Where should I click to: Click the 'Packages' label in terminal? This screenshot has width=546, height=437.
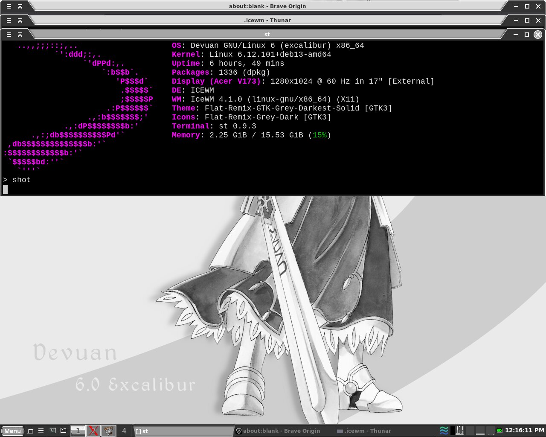(x=191, y=73)
